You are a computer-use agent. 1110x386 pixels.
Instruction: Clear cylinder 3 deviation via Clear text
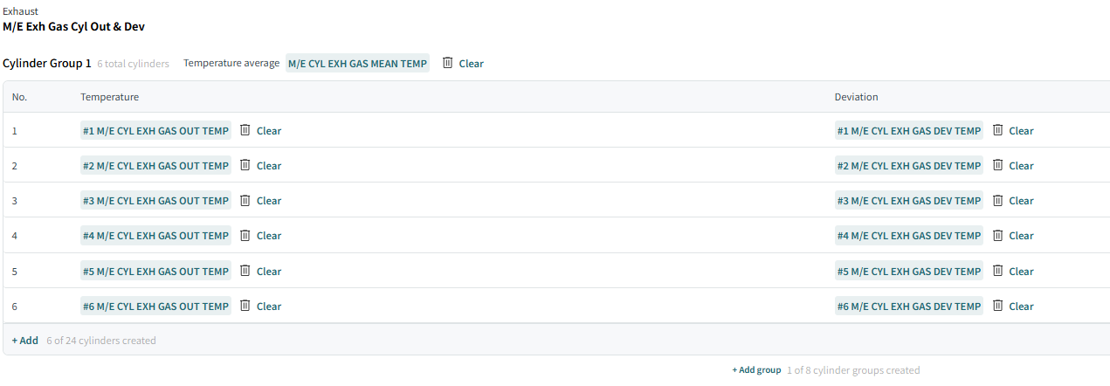[x=1022, y=201]
